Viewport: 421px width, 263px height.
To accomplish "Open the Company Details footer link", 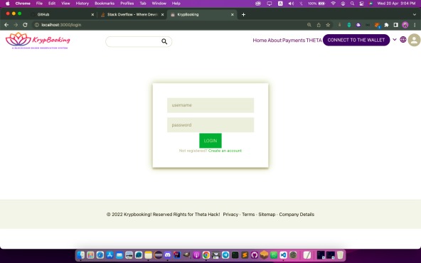I will coord(297,215).
